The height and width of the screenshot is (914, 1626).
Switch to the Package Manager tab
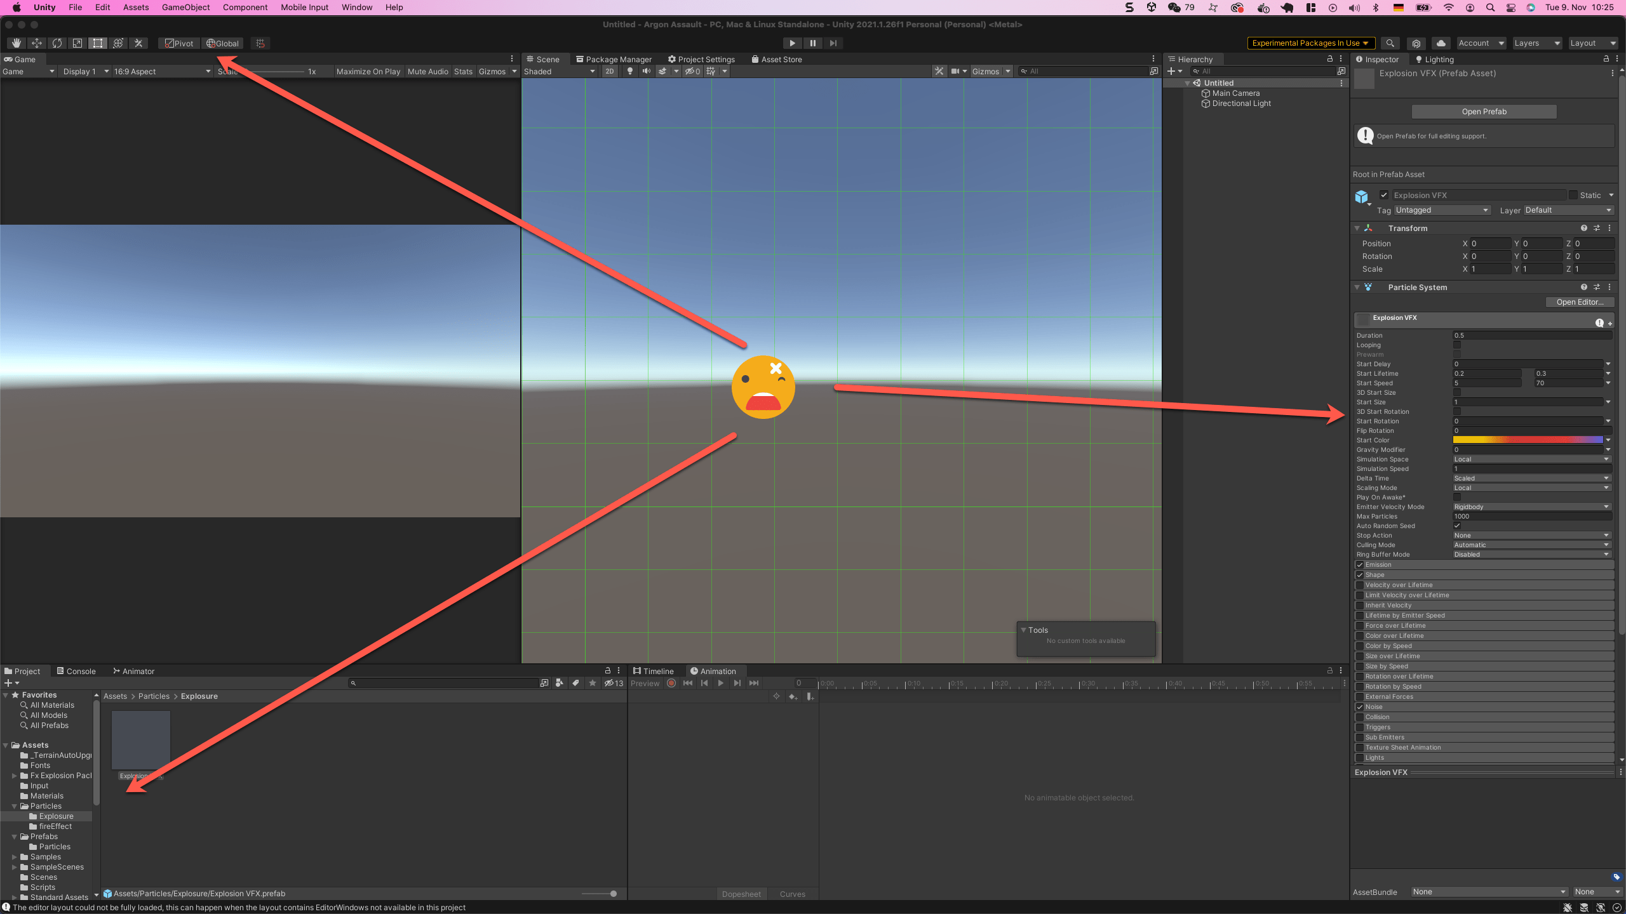point(614,59)
